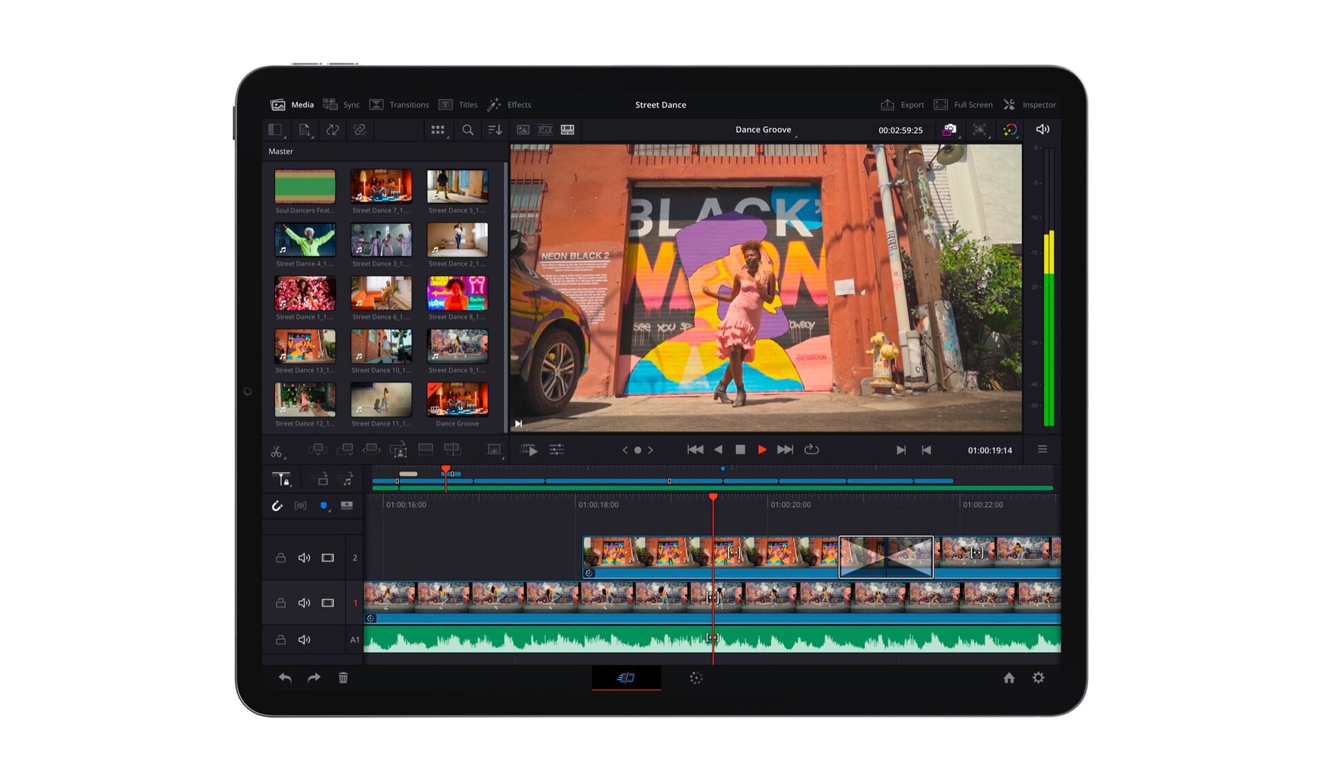
Task: Go to the home screen icon
Action: (x=1009, y=678)
